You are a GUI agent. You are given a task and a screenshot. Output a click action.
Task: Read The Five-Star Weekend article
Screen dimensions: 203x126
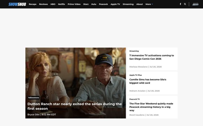[151, 107]
